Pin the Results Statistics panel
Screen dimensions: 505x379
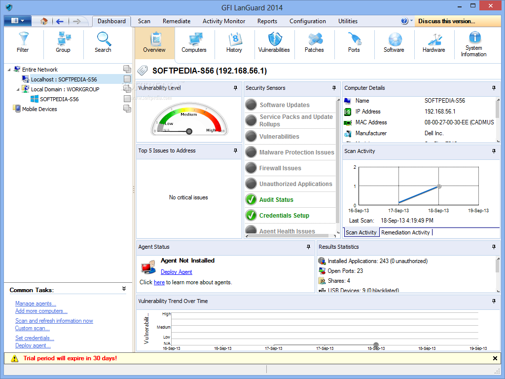point(494,247)
